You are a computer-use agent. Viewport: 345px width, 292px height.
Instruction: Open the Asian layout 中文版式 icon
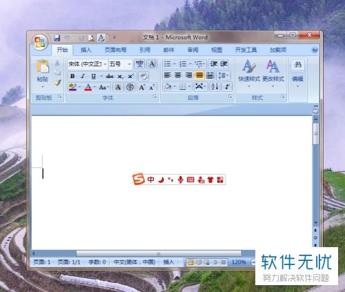point(201,87)
